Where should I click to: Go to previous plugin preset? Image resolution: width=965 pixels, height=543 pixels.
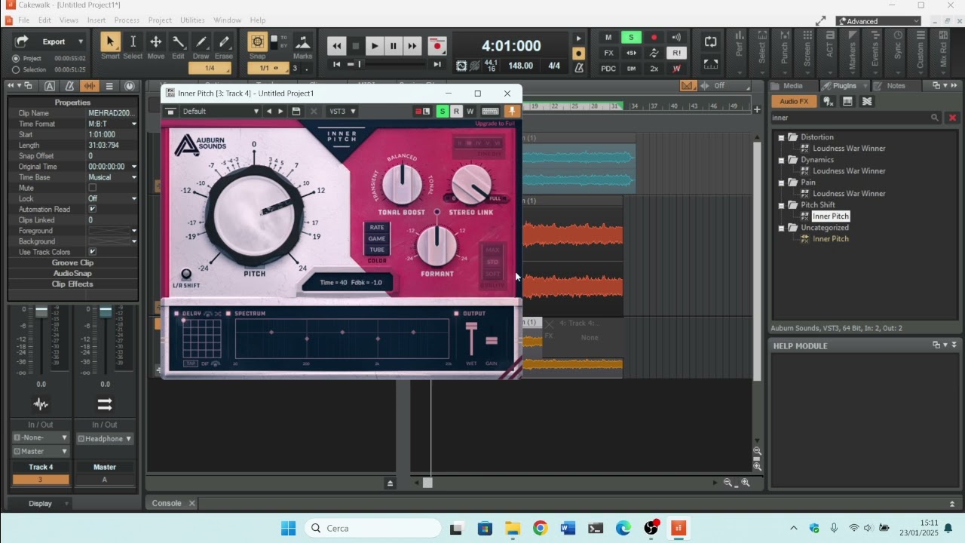click(269, 112)
